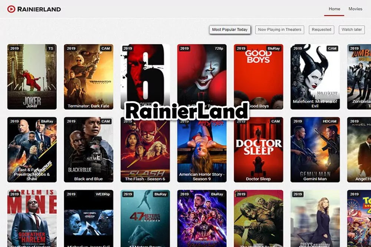The height and width of the screenshot is (247, 371).
Task: Click the RAINIERLAND site name text
Action: tap(39, 9)
